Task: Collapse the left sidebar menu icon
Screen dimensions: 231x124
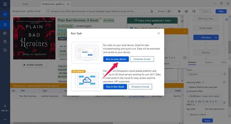Action: pyautogui.click(x=5, y=4)
